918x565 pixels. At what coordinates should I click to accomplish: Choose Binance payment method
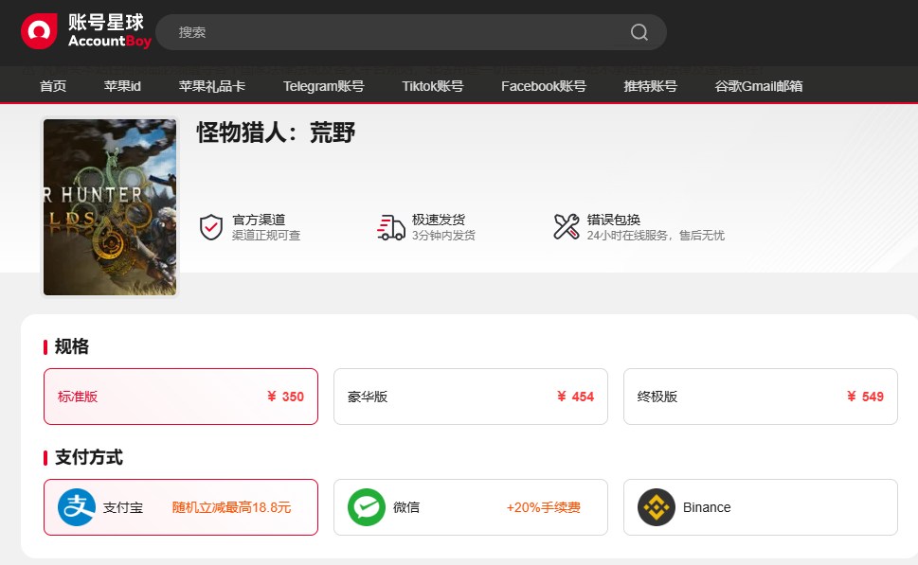pos(761,507)
